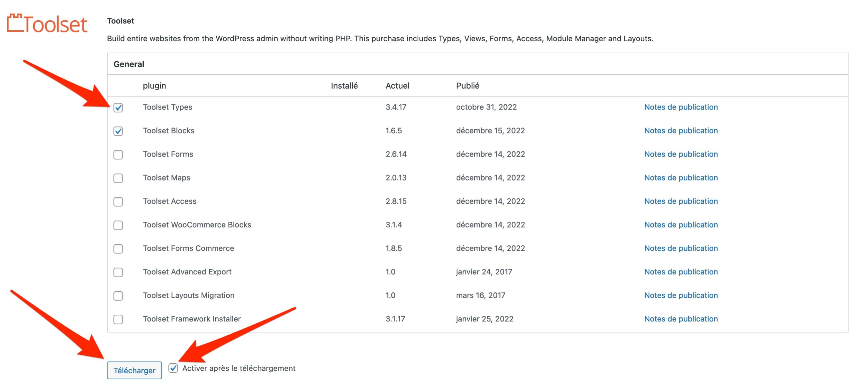Click version '2.6.14' of Toolset Forms
This screenshot has width=852, height=383.
coord(396,154)
